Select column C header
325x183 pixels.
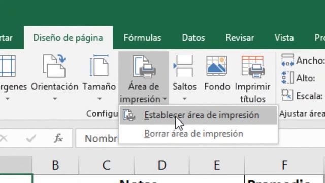107,165
